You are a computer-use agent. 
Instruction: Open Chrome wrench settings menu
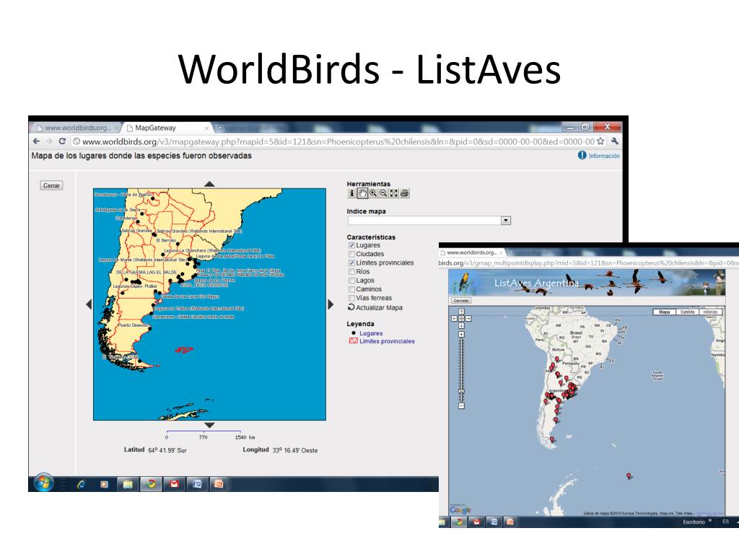[615, 141]
